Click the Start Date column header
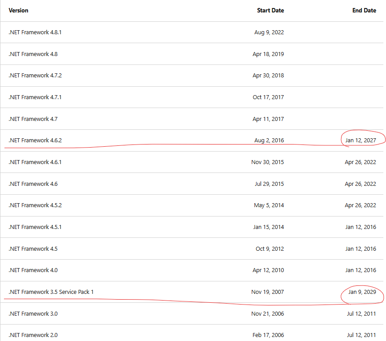This screenshot has width=386, height=341. [270, 10]
